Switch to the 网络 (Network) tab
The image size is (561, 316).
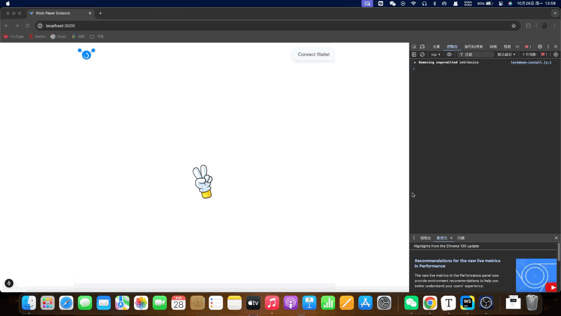click(493, 46)
